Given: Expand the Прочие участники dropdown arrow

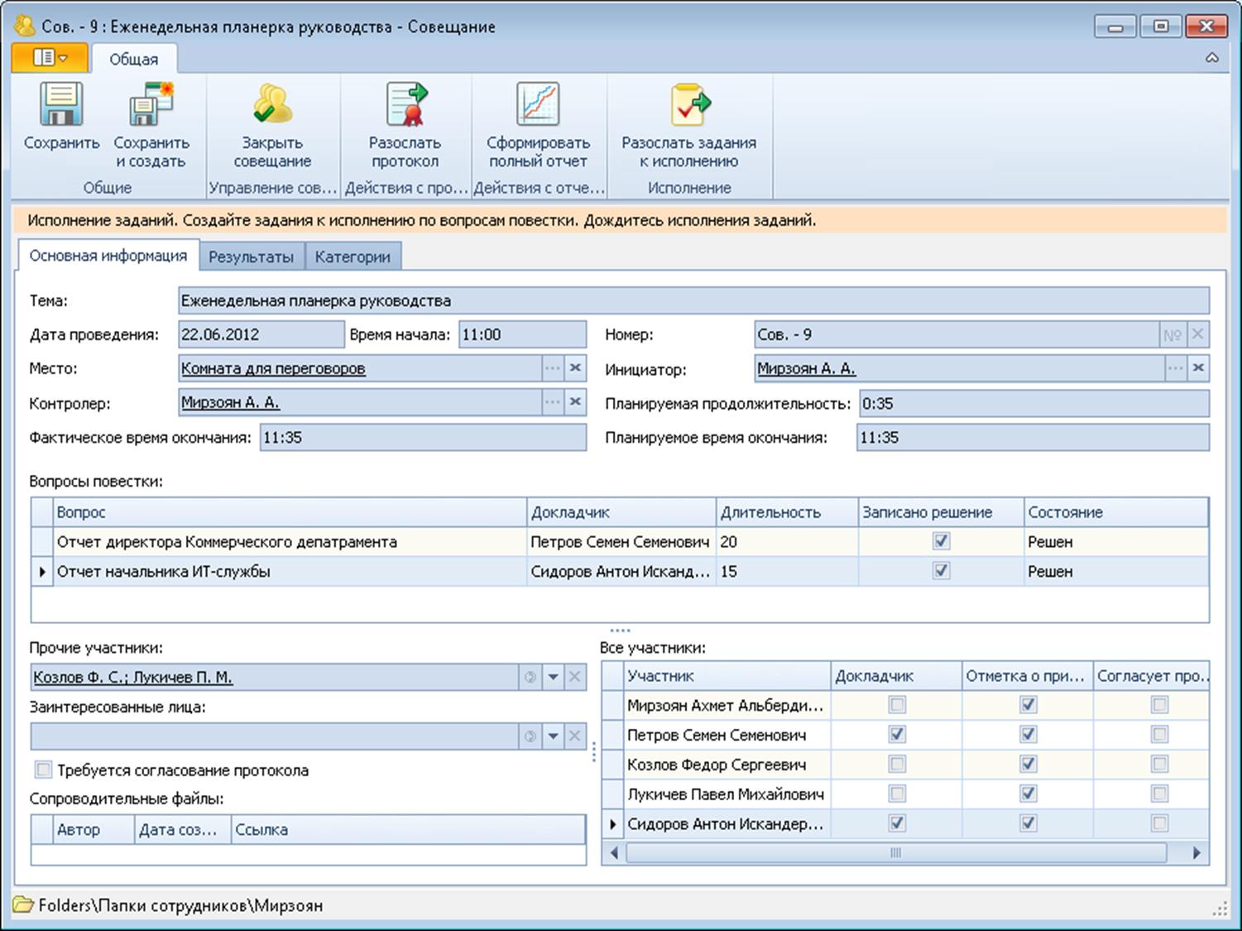Looking at the screenshot, I should (x=553, y=677).
